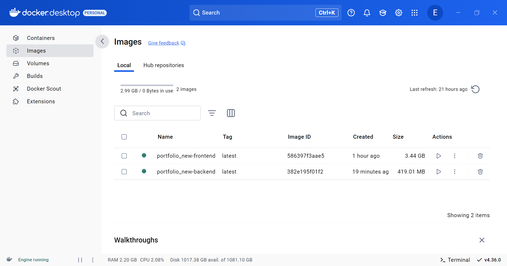
Task: Close the Walkthroughs panel
Action: tap(482, 240)
